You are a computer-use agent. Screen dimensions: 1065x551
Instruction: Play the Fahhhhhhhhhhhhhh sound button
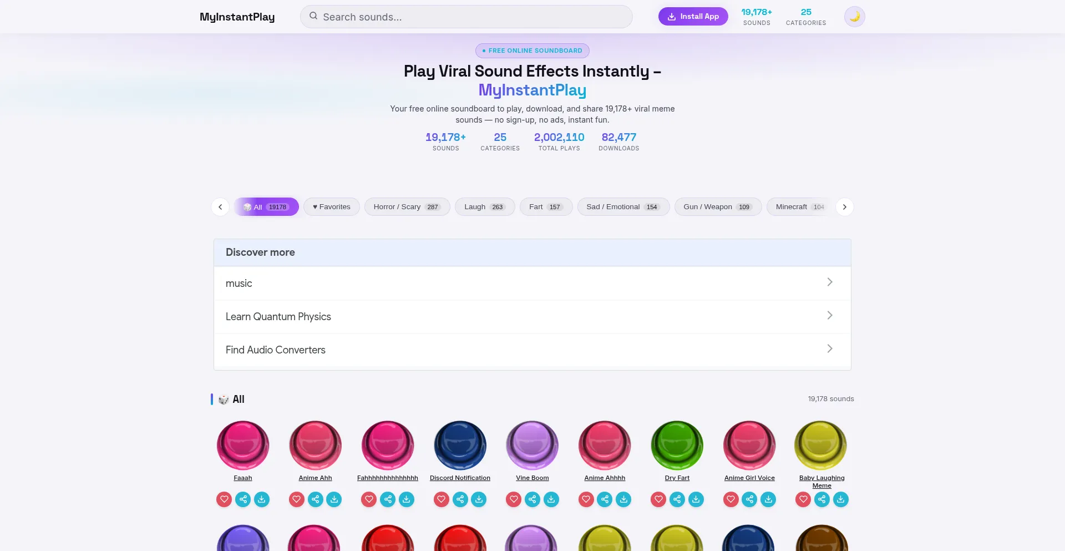click(388, 446)
